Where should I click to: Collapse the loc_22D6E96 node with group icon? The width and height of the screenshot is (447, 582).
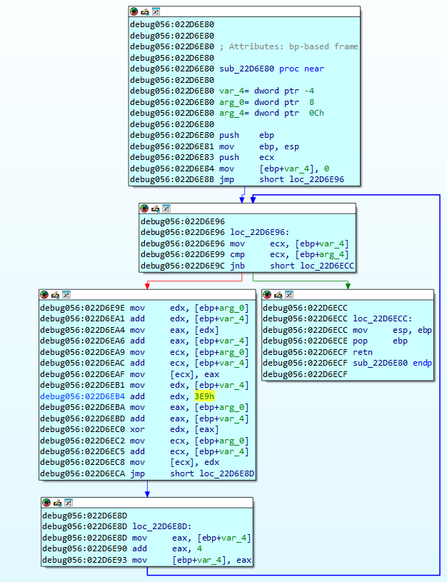(166, 209)
